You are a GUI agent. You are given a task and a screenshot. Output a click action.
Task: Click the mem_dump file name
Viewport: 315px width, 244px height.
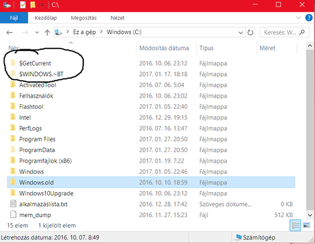click(35, 215)
